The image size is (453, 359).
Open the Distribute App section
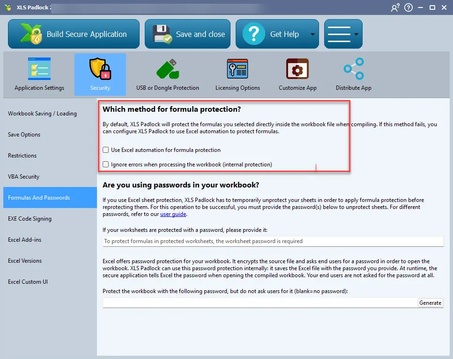(x=353, y=75)
